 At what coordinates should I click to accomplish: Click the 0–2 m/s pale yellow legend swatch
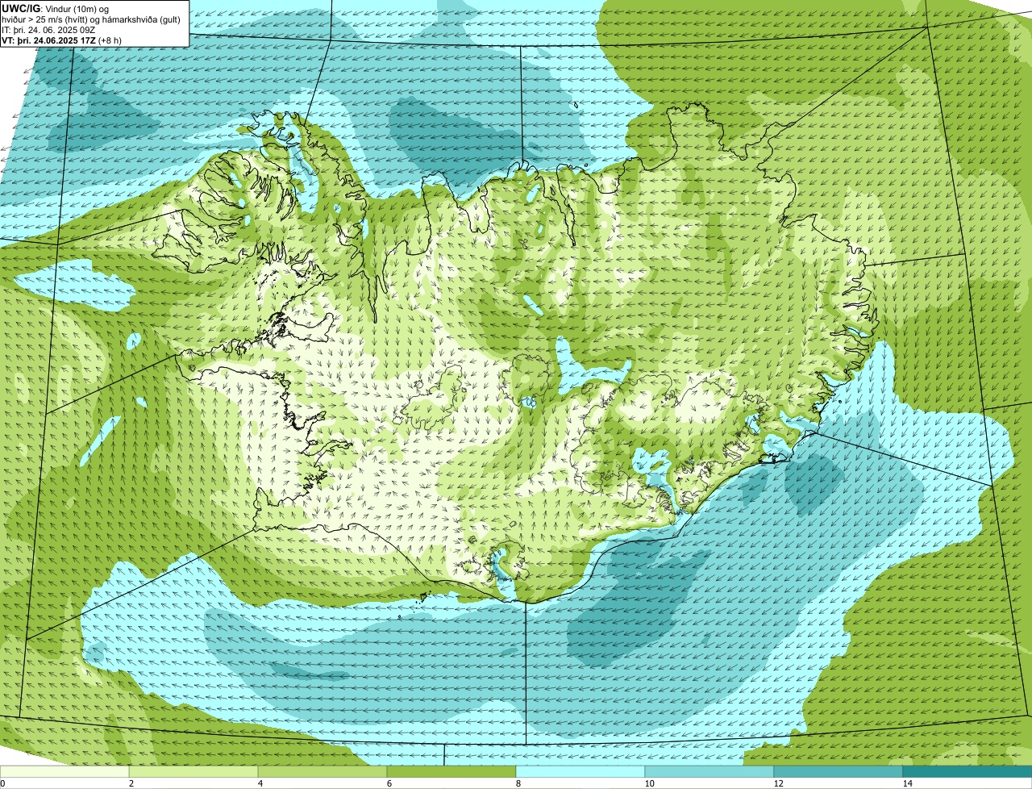click(64, 771)
